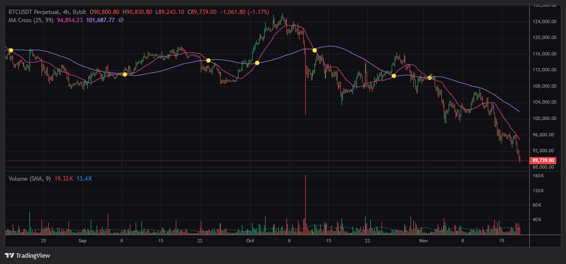This screenshot has width=566, height=264.
Task: Click the yellow cross marker above Sep 8
Action: click(x=125, y=74)
